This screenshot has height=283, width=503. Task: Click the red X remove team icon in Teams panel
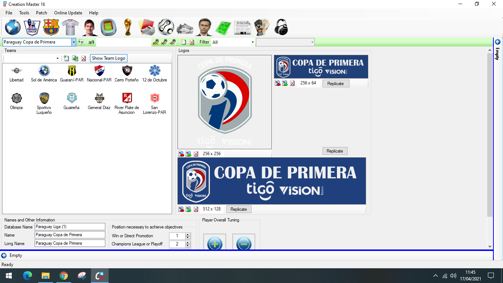click(84, 58)
